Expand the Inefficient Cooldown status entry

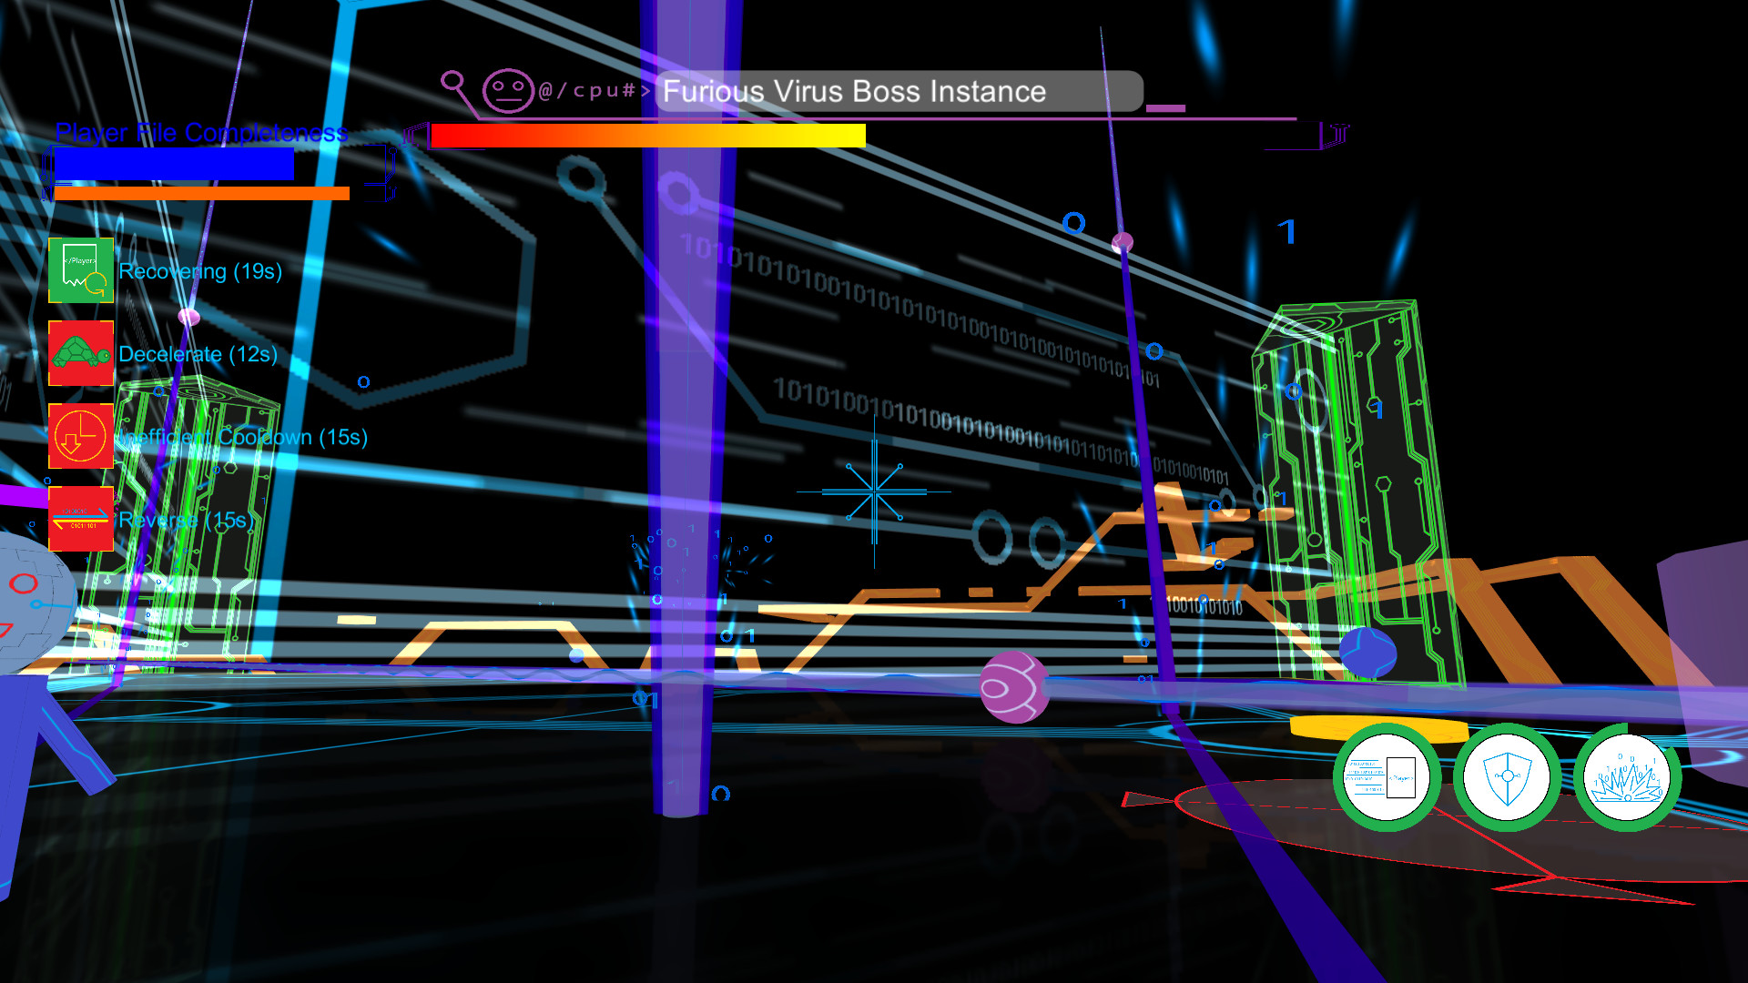[x=243, y=437]
